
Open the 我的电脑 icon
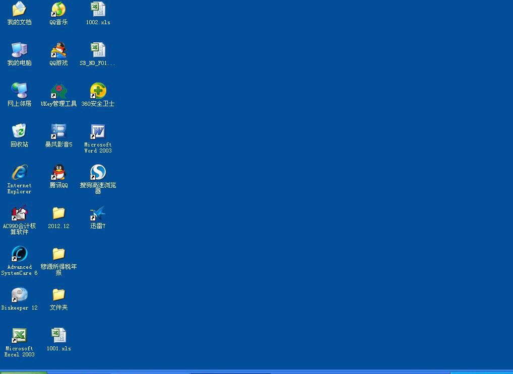[19, 50]
